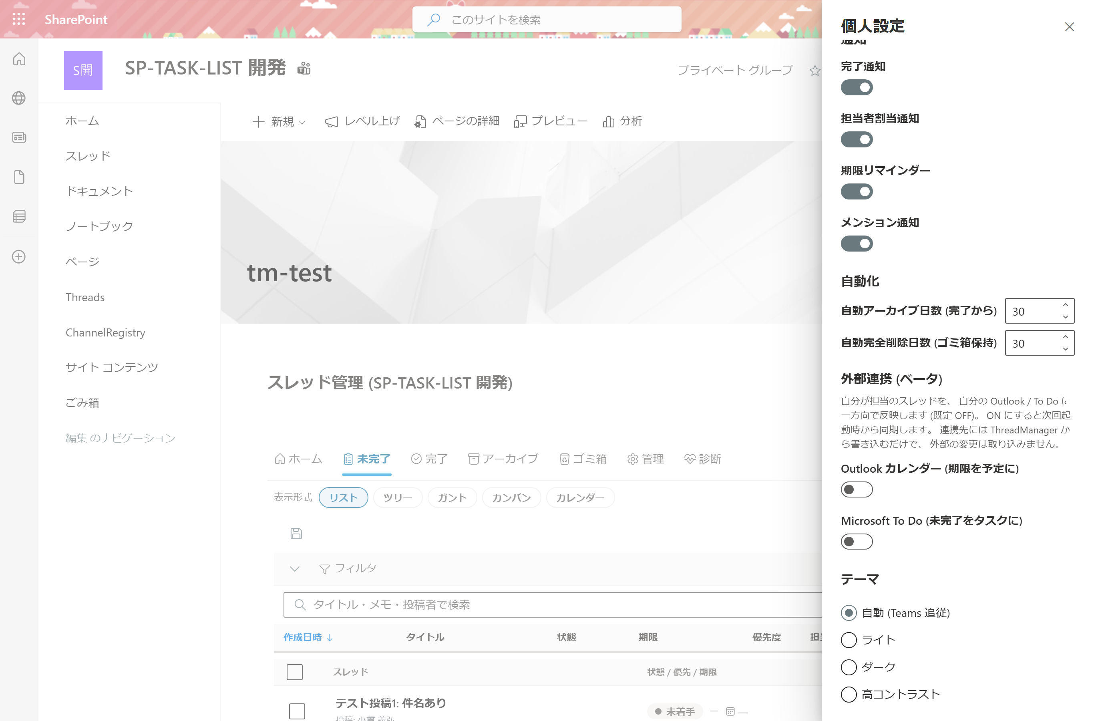Enable the Outlook カレンダー sync toggle
This screenshot has width=1094, height=721.
[x=857, y=490]
